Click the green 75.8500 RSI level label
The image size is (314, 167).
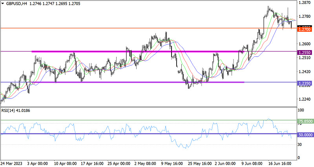pyautogui.click(x=306, y=122)
